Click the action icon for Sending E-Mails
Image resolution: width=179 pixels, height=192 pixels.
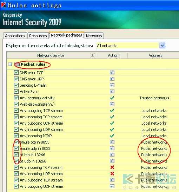click(x=112, y=85)
